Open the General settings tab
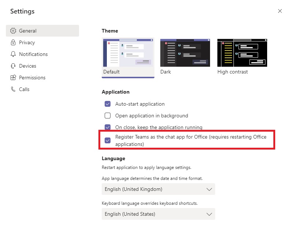The height and width of the screenshot is (230, 288). tap(42, 31)
